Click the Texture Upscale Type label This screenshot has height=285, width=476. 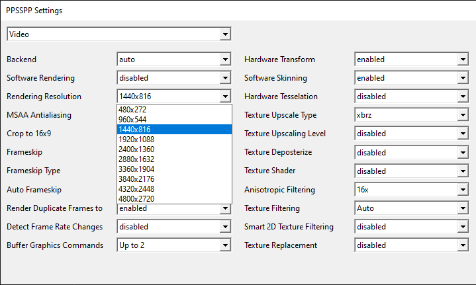tap(281, 115)
